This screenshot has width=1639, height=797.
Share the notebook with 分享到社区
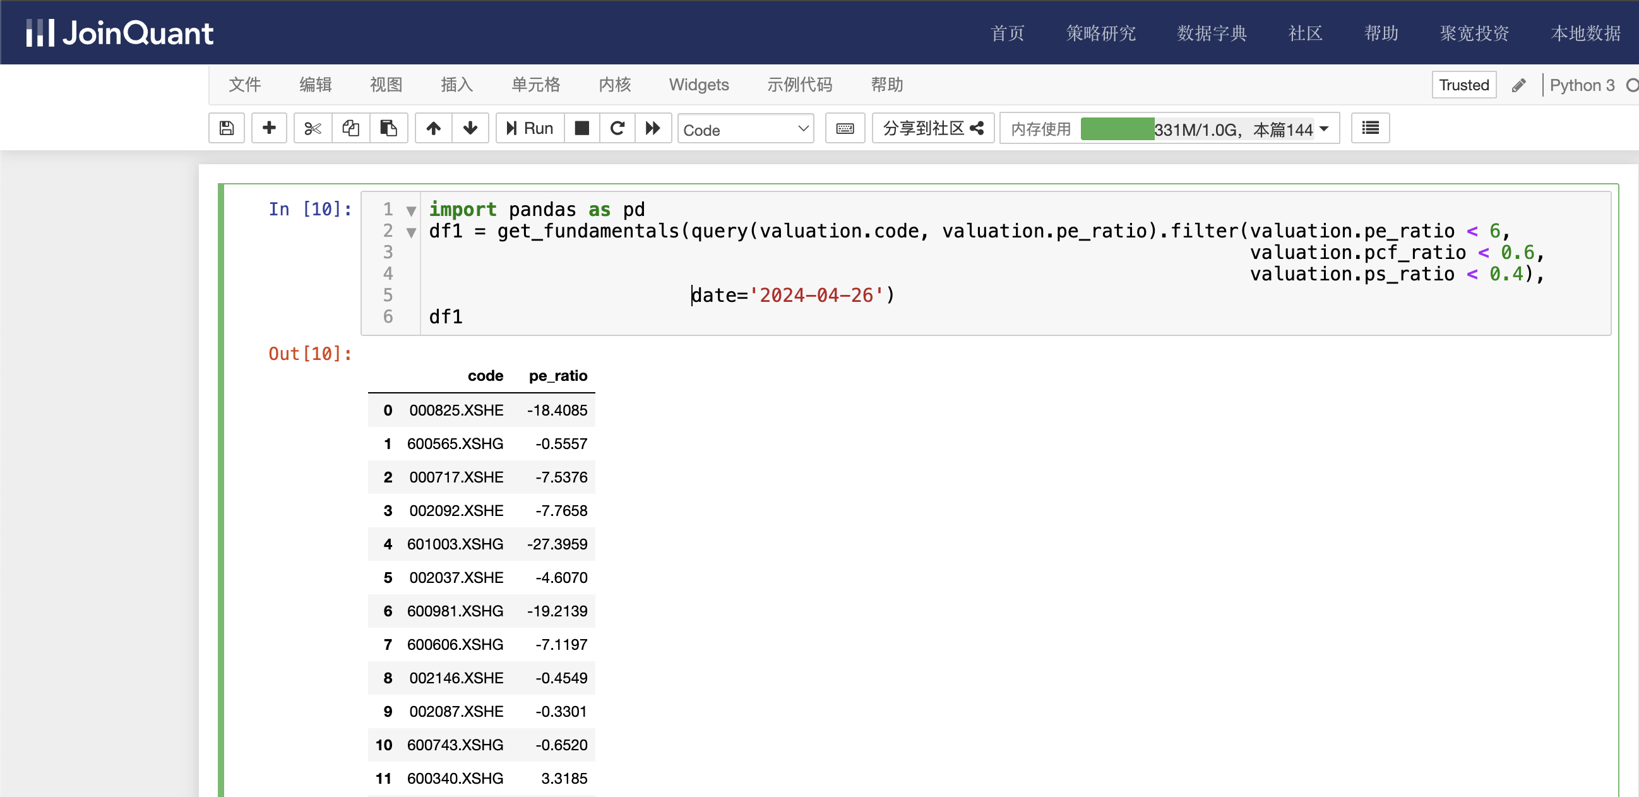point(933,129)
